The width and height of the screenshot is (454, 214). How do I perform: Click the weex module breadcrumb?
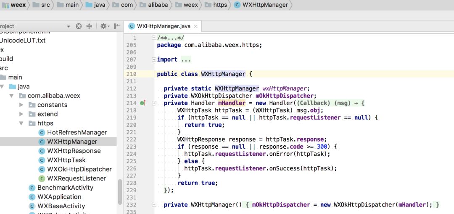(13, 5)
